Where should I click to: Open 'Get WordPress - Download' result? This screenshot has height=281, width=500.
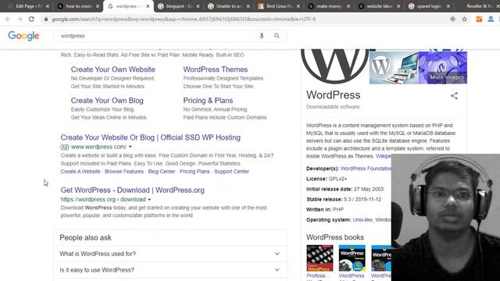click(132, 190)
